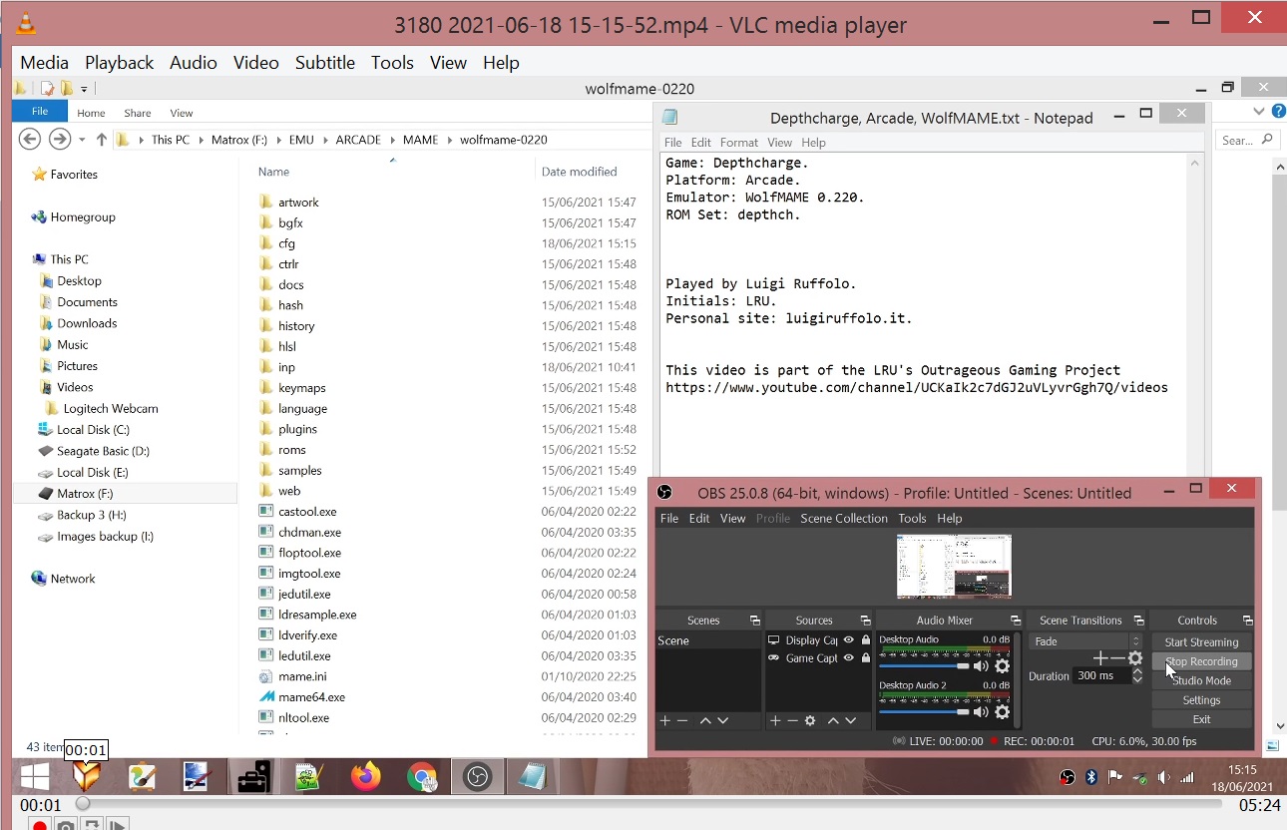Click the Firefox icon in the taskbar
Viewport: 1287px width, 830px height.
366,776
